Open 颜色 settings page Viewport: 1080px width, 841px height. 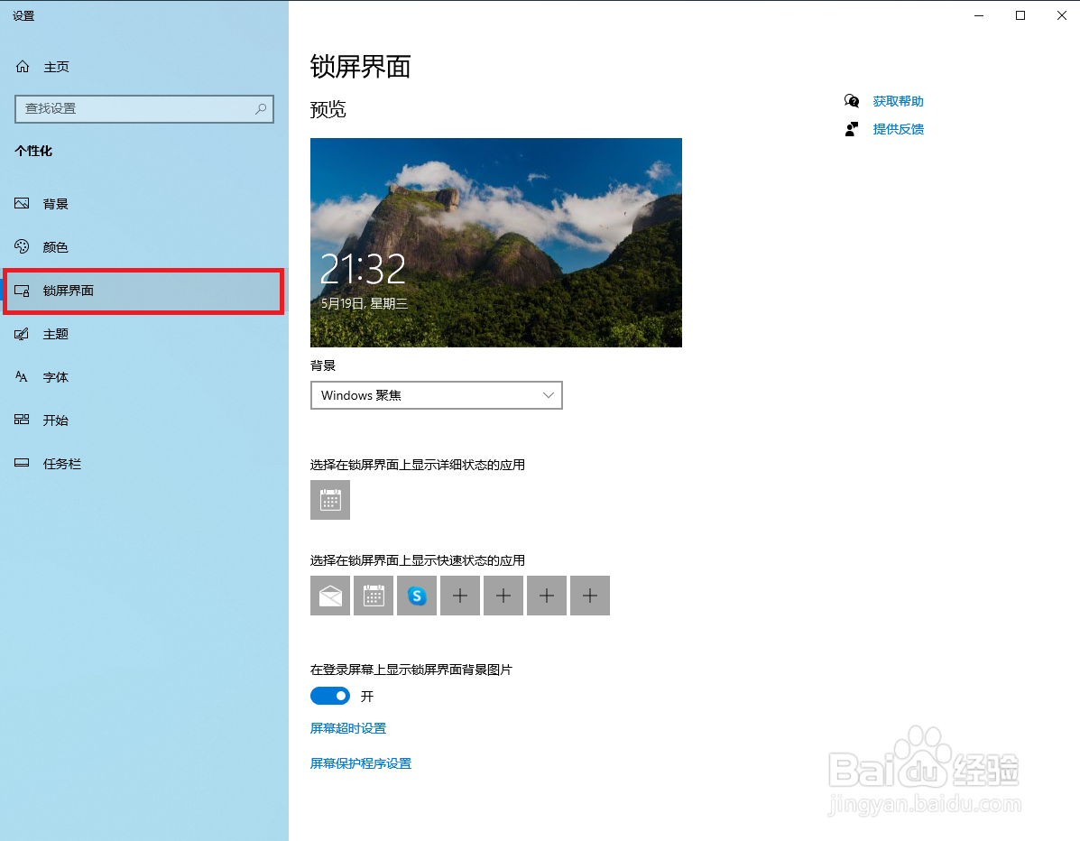[x=144, y=247]
